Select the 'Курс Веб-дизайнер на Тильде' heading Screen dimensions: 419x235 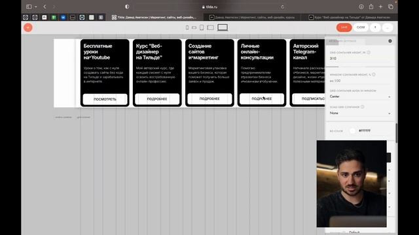click(149, 52)
